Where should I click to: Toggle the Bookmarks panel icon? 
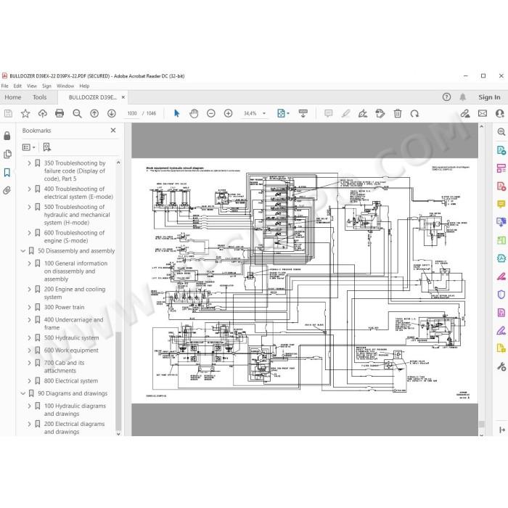click(7, 173)
